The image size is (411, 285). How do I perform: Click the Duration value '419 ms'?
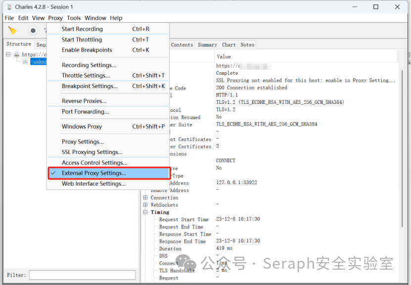point(225,248)
